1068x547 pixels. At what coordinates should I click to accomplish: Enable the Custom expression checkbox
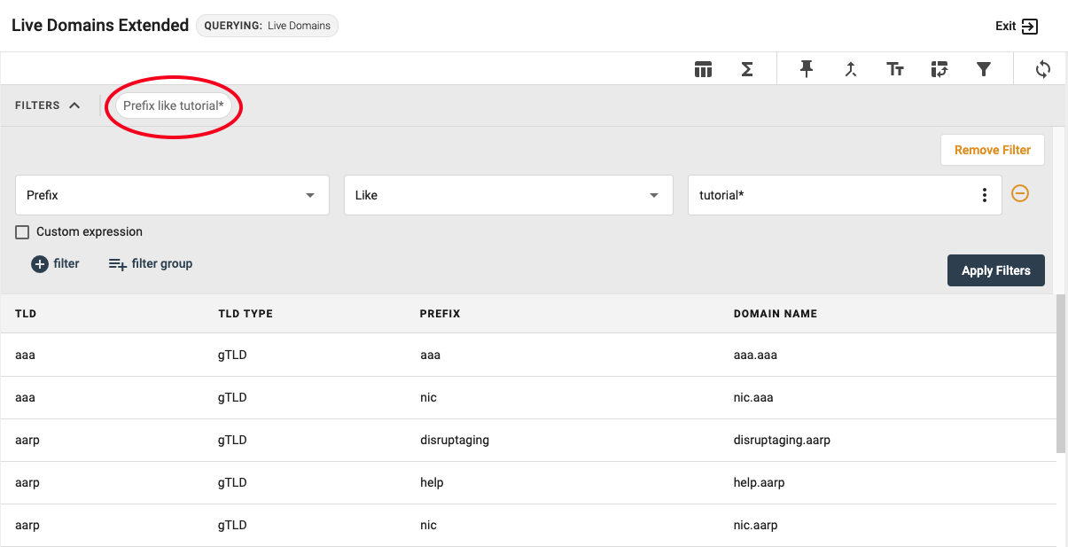pos(23,232)
